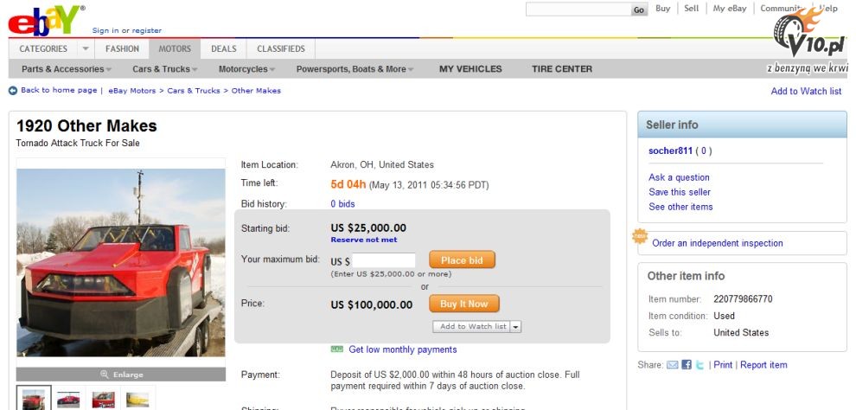Share listing on Twitter icon

[699, 365]
